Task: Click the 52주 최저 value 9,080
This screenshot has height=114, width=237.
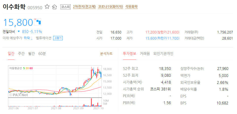Action: (x=166, y=75)
